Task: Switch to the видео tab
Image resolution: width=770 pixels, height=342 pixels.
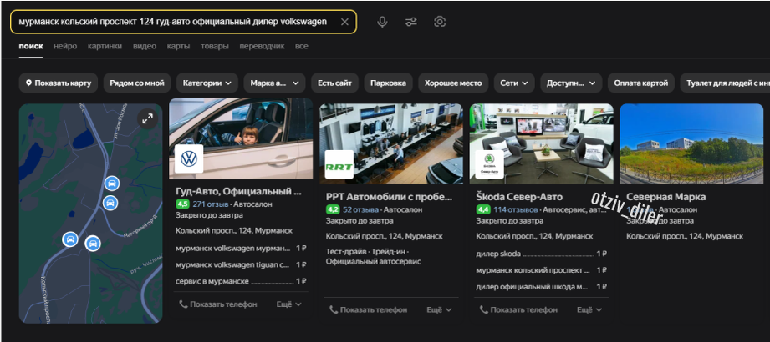Action: [145, 46]
